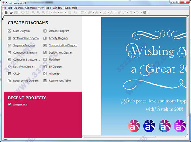Click the vertical scrollbar at right edge
The image size is (191, 142).
point(188,66)
